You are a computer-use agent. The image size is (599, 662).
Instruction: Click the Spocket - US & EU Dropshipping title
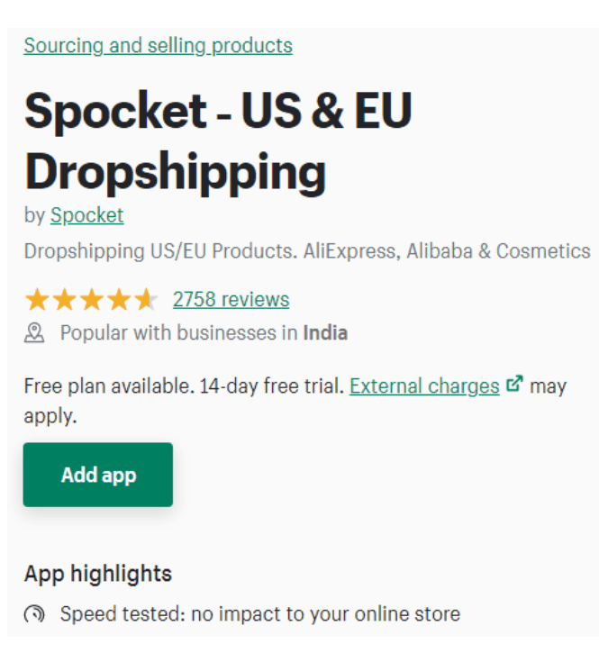(218, 141)
